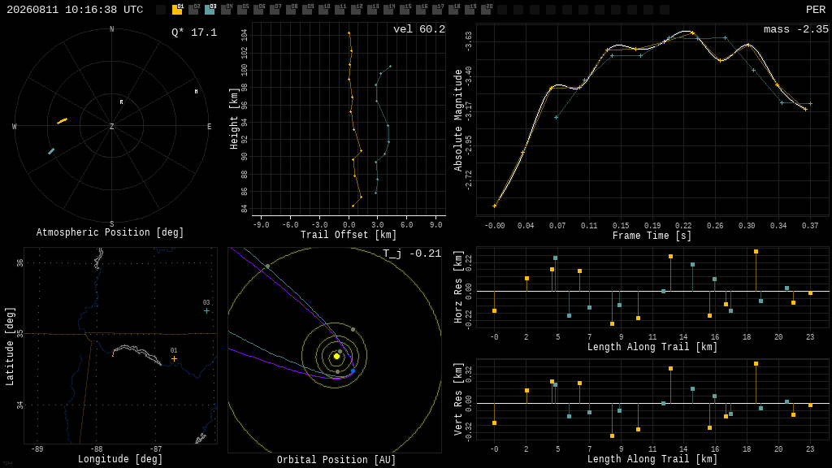Click the PER shower label

tap(815, 10)
